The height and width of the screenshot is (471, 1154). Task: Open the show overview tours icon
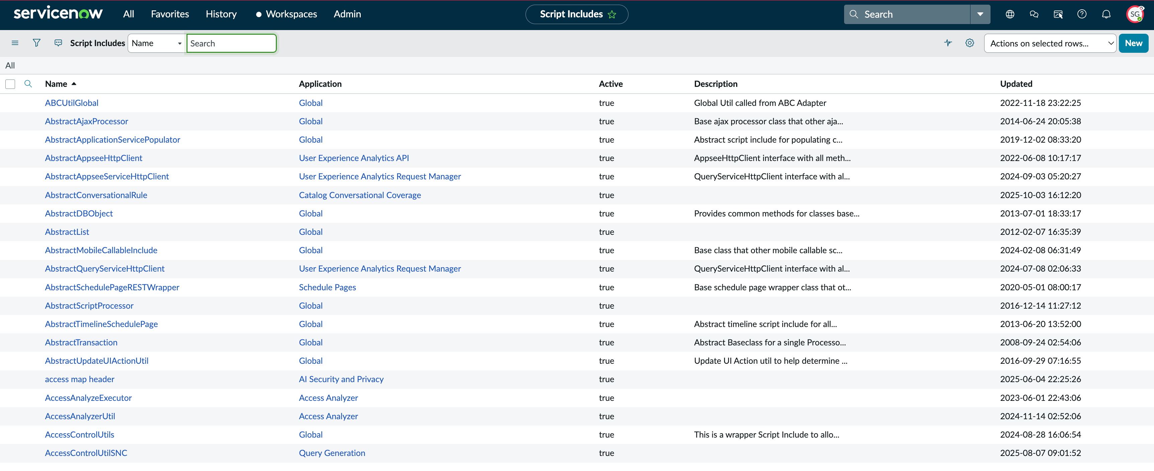pos(1058,14)
